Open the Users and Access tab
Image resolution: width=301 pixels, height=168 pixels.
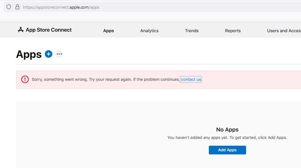(x=284, y=31)
